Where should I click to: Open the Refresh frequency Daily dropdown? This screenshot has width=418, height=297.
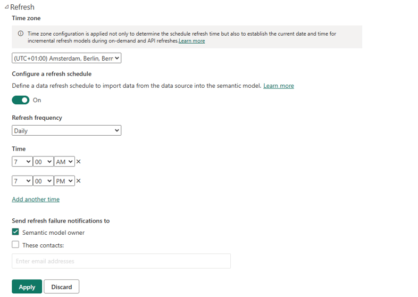click(66, 130)
